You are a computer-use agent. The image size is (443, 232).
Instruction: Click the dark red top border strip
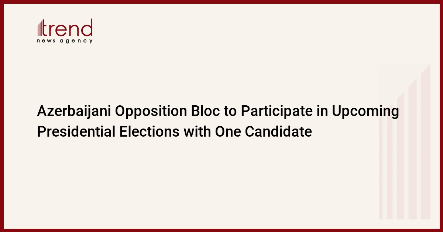221,1
